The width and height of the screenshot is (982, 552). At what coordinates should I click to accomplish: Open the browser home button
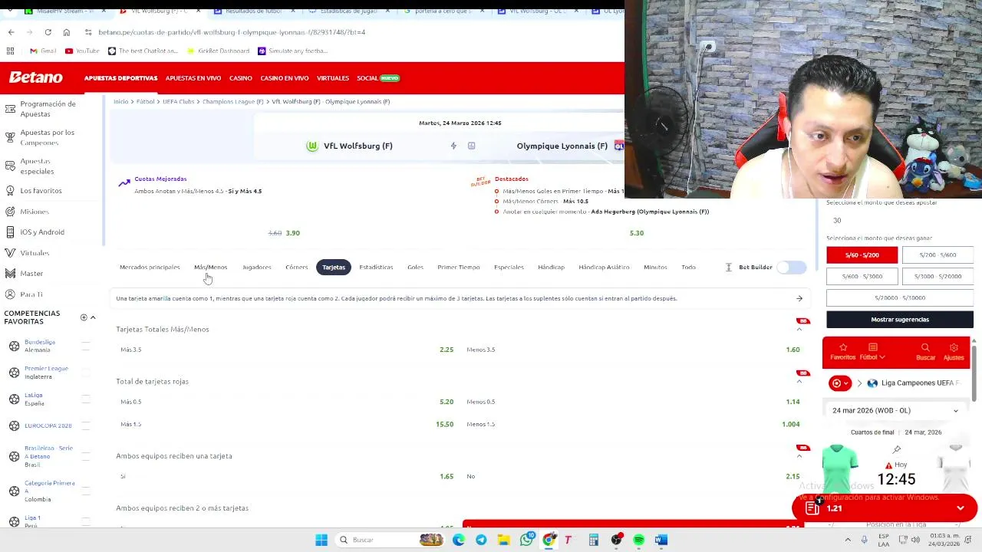(x=66, y=32)
